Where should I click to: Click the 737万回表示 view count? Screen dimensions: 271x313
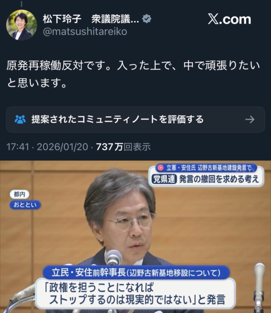coord(123,147)
